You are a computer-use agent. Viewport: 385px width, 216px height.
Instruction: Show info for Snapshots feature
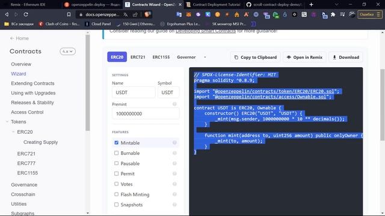(174, 205)
